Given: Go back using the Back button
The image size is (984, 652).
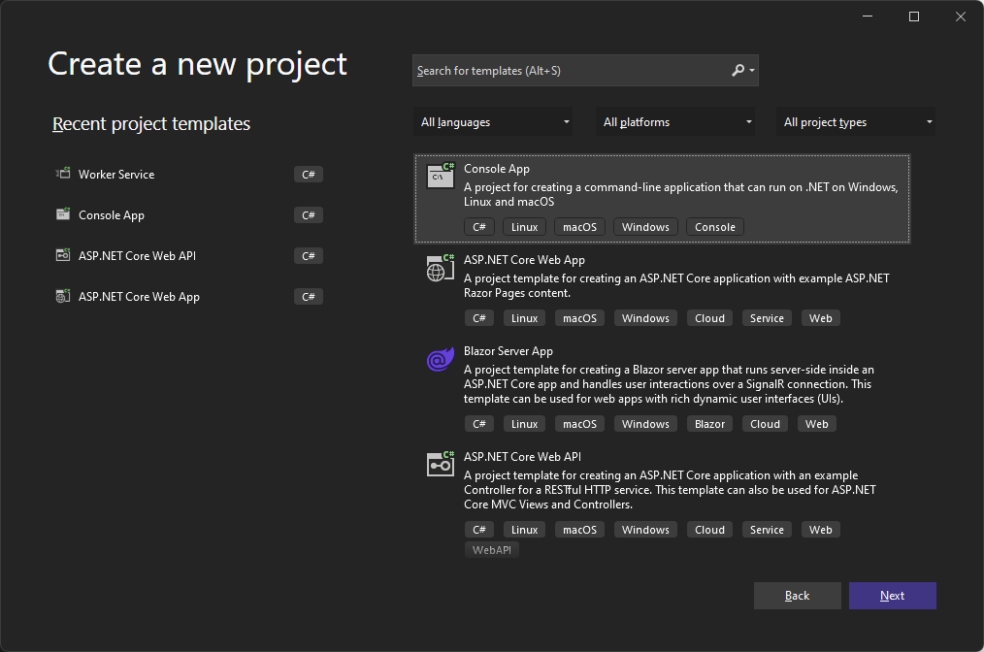Looking at the screenshot, I should pos(797,596).
